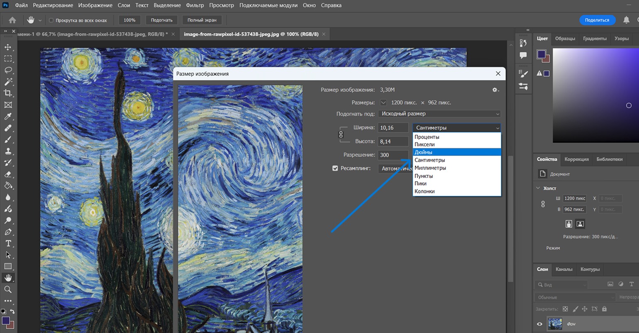Select the Clone Stamp tool

pyautogui.click(x=8, y=151)
